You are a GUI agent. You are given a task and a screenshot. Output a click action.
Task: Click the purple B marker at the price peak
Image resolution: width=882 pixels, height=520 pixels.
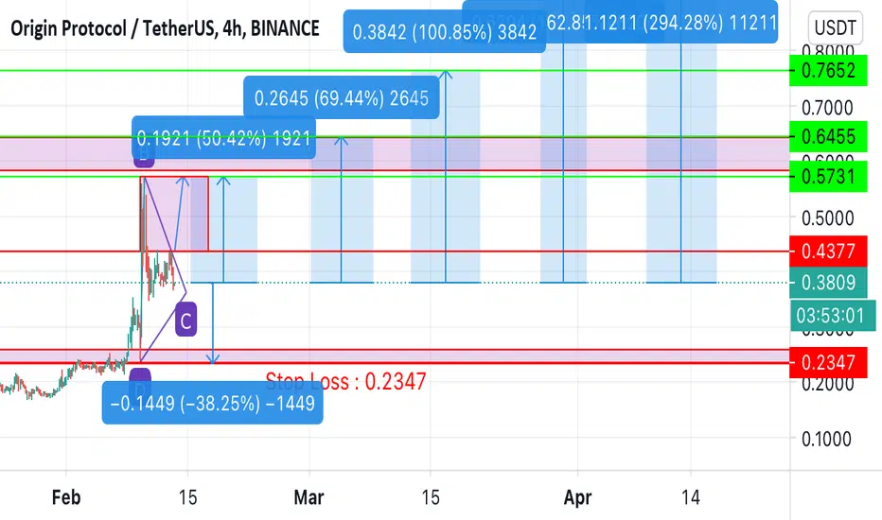coord(144,151)
